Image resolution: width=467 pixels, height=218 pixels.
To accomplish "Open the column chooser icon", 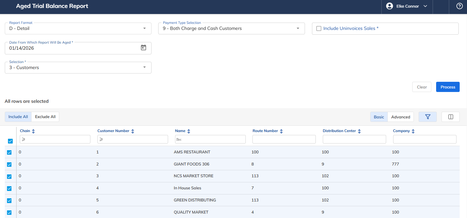I will (450, 117).
